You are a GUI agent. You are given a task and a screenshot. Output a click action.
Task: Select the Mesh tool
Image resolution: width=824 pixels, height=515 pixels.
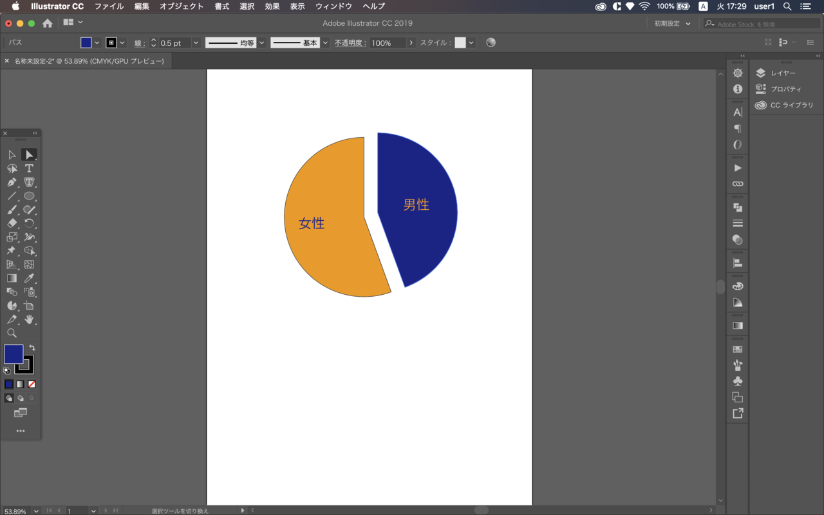coord(29,265)
